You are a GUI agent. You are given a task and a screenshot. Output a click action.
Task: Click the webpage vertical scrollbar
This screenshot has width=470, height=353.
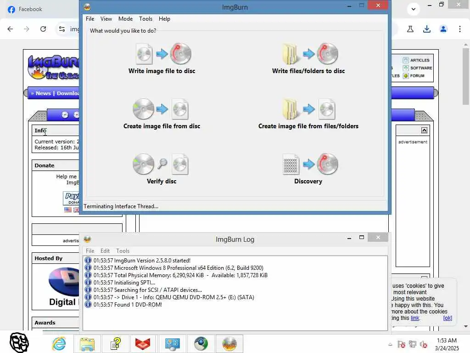click(465, 77)
